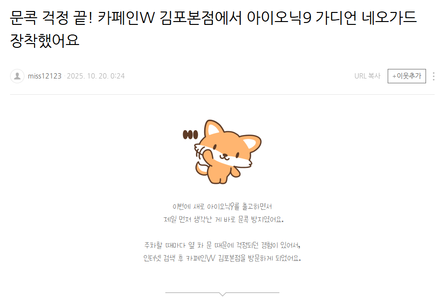Click the line starting '이번에 새로 아이오닉9를'
The image size is (438, 303).
tap(222, 206)
